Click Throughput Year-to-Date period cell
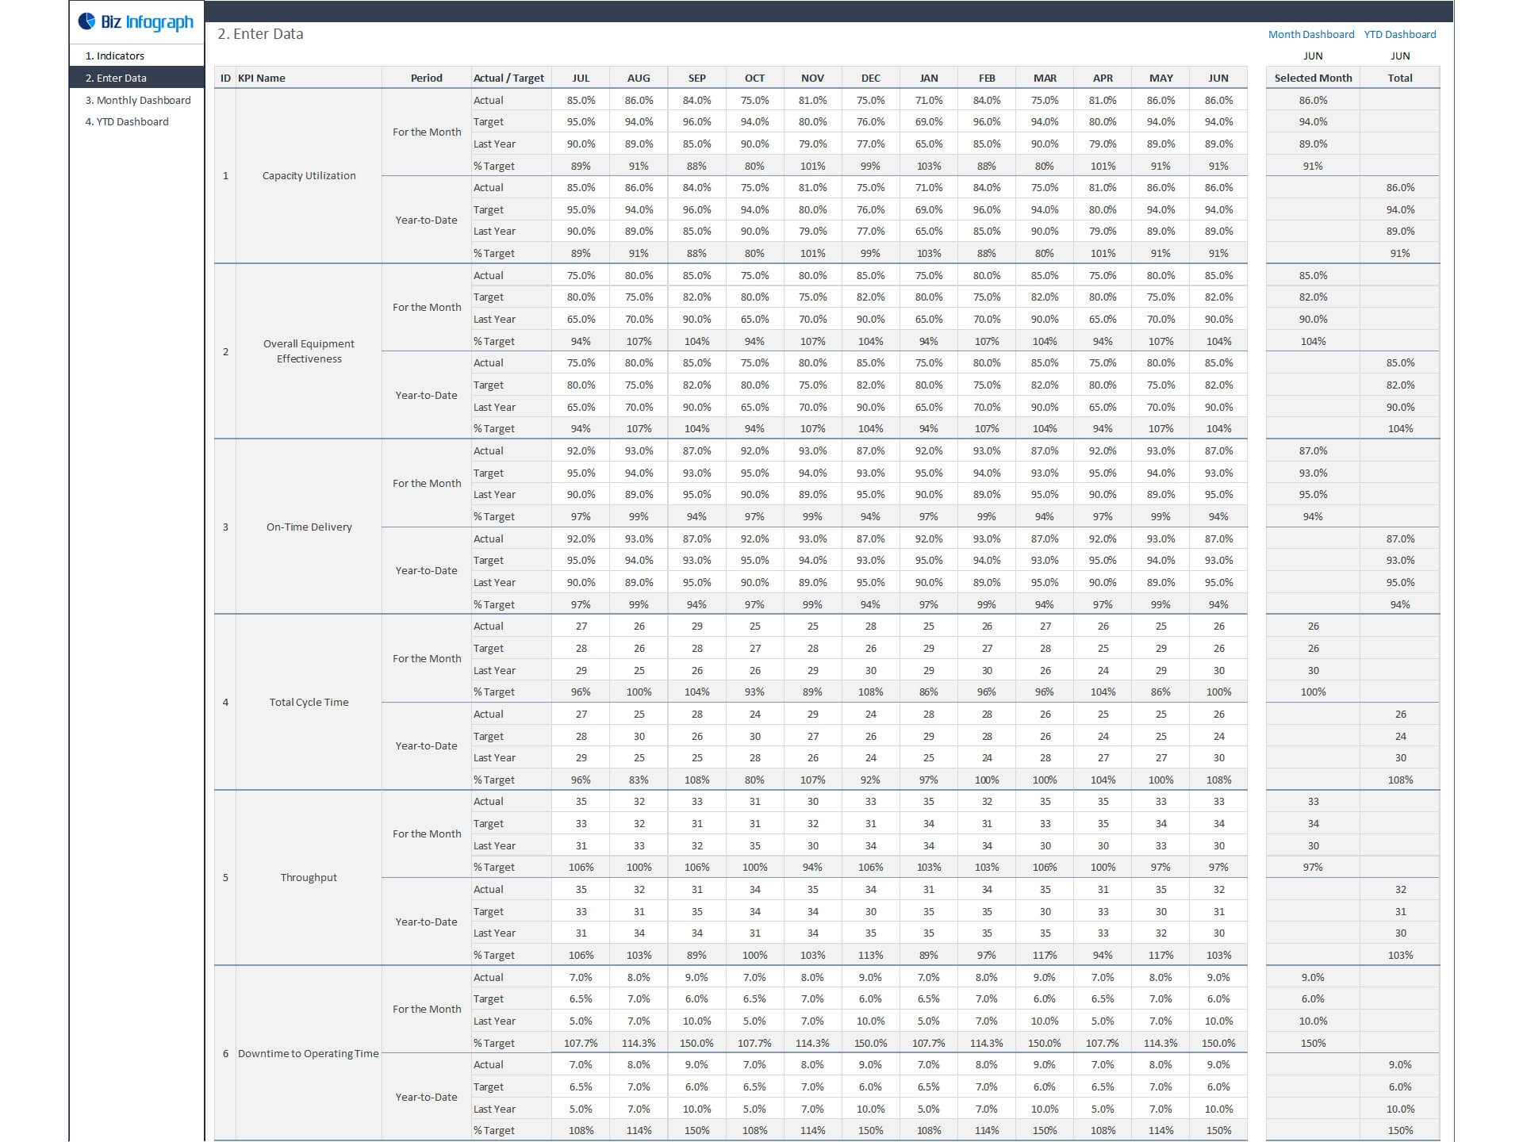1523x1142 pixels. coord(427,922)
